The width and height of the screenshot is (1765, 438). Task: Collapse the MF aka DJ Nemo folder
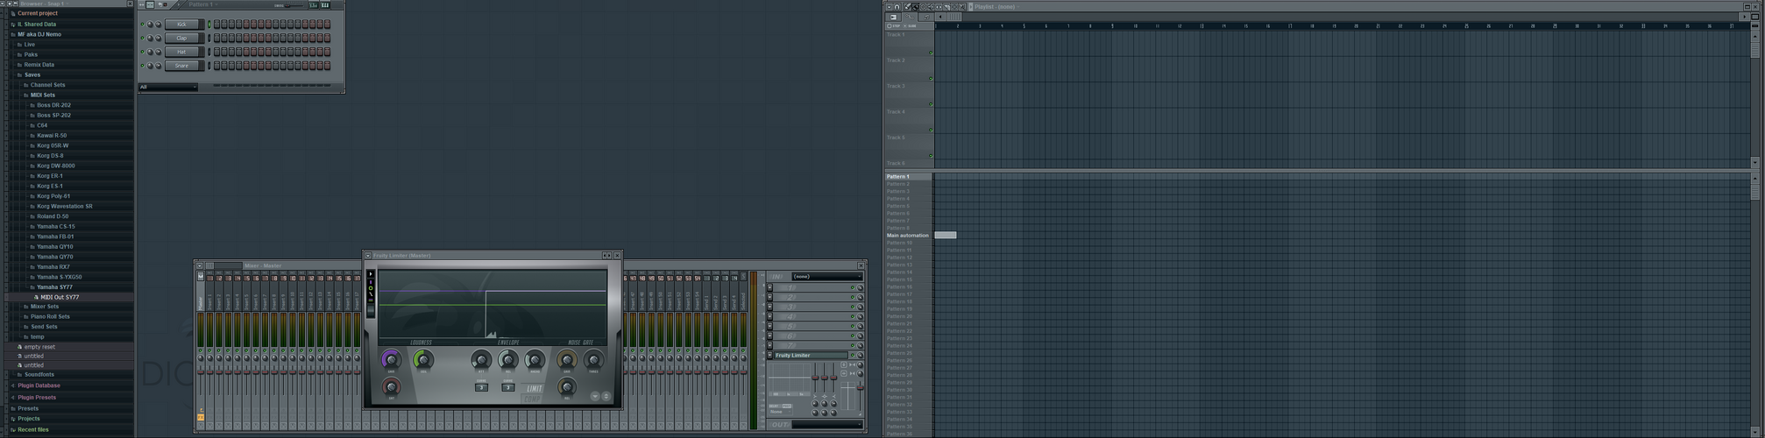(39, 34)
